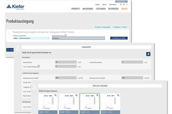
Task: Click the eraser reset icon in Parameter panel
Action: click(x=148, y=54)
